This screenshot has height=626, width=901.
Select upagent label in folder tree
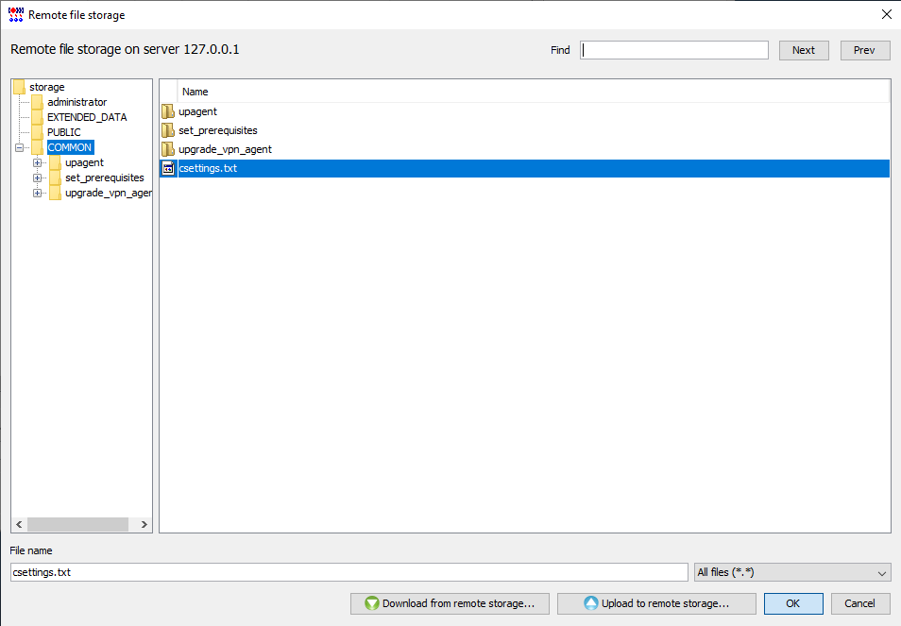coord(84,162)
